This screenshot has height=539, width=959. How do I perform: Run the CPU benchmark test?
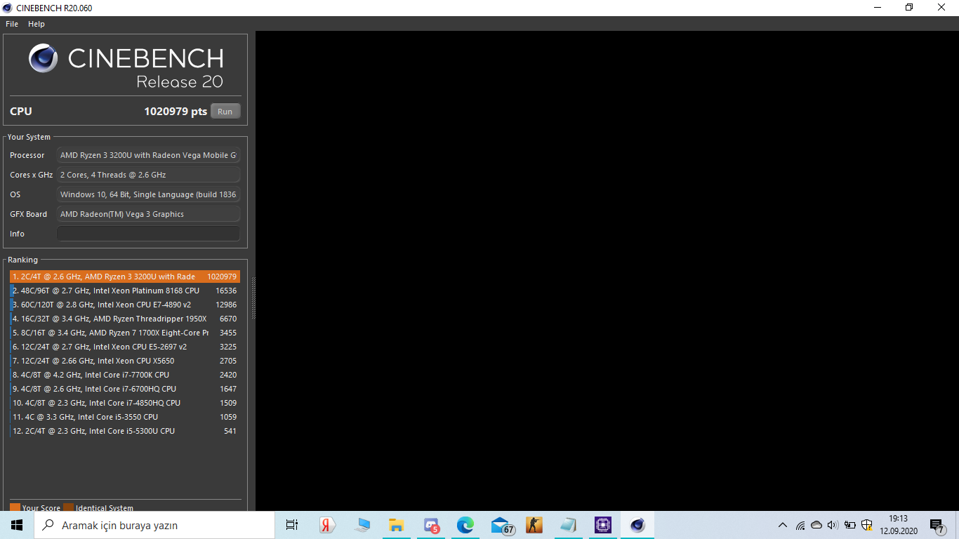[225, 112]
